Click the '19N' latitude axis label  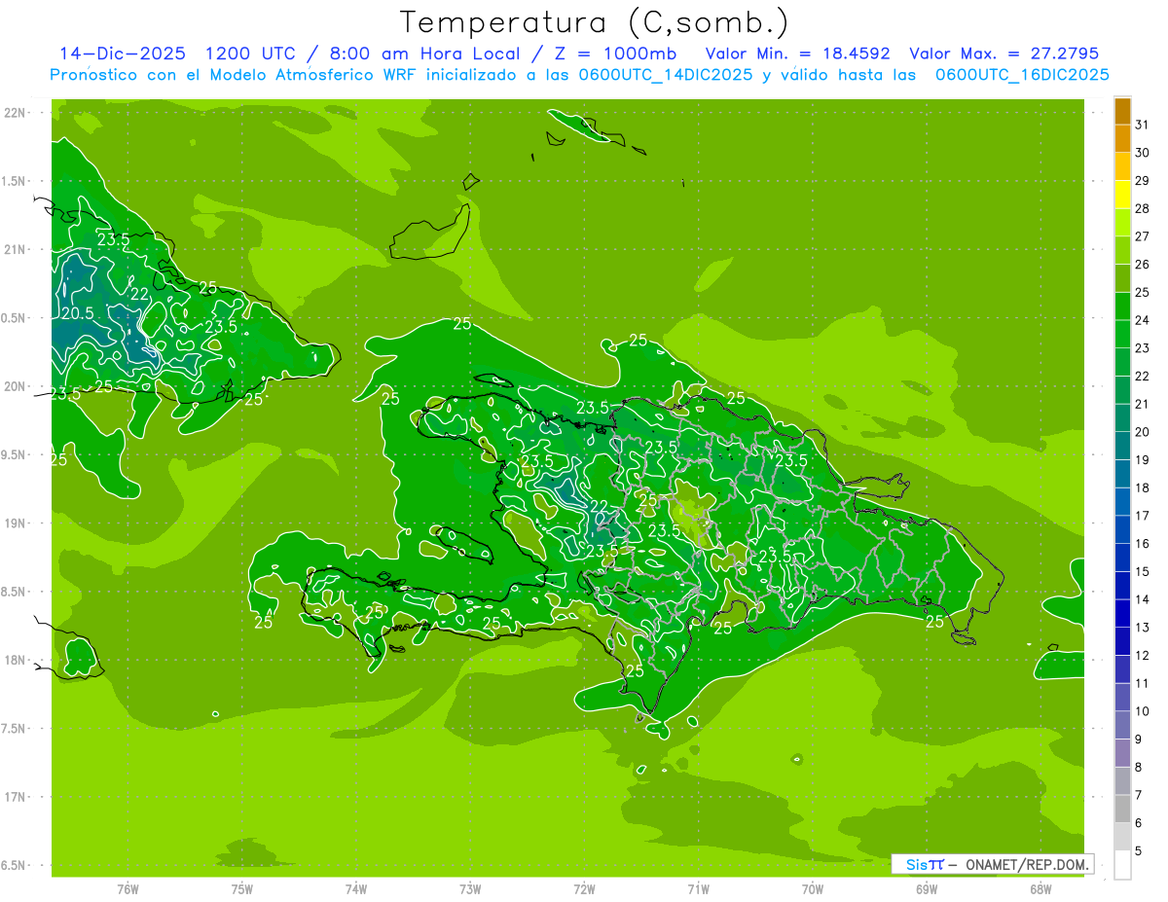click(16, 523)
